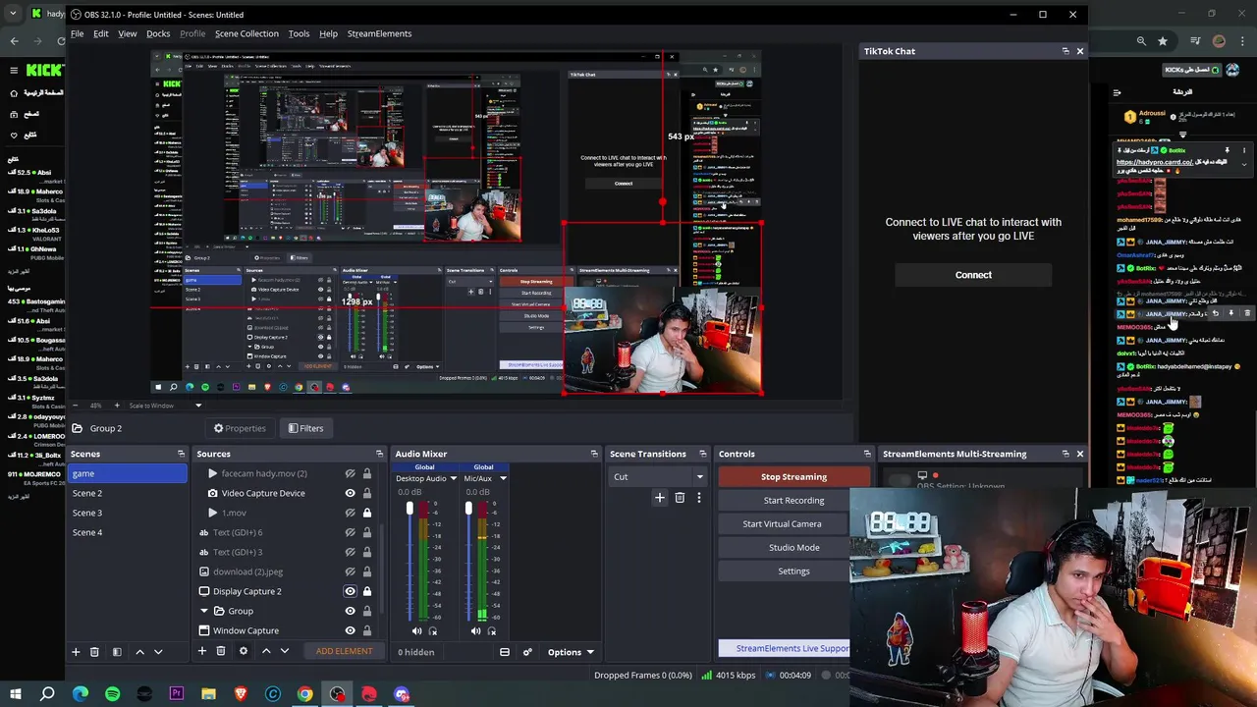
Task: Switch Audio Mixer layout icon
Action: point(505,652)
